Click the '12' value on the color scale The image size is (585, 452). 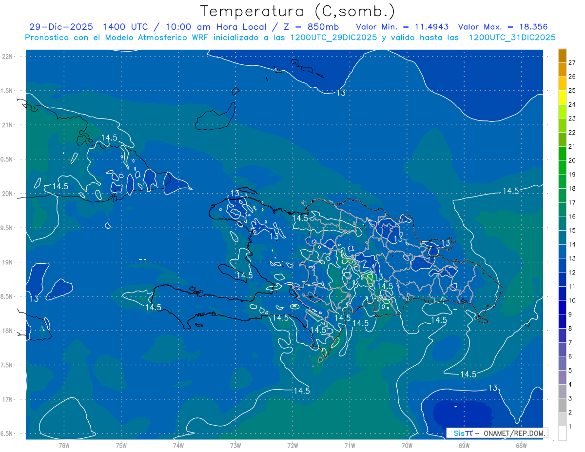pos(572,273)
